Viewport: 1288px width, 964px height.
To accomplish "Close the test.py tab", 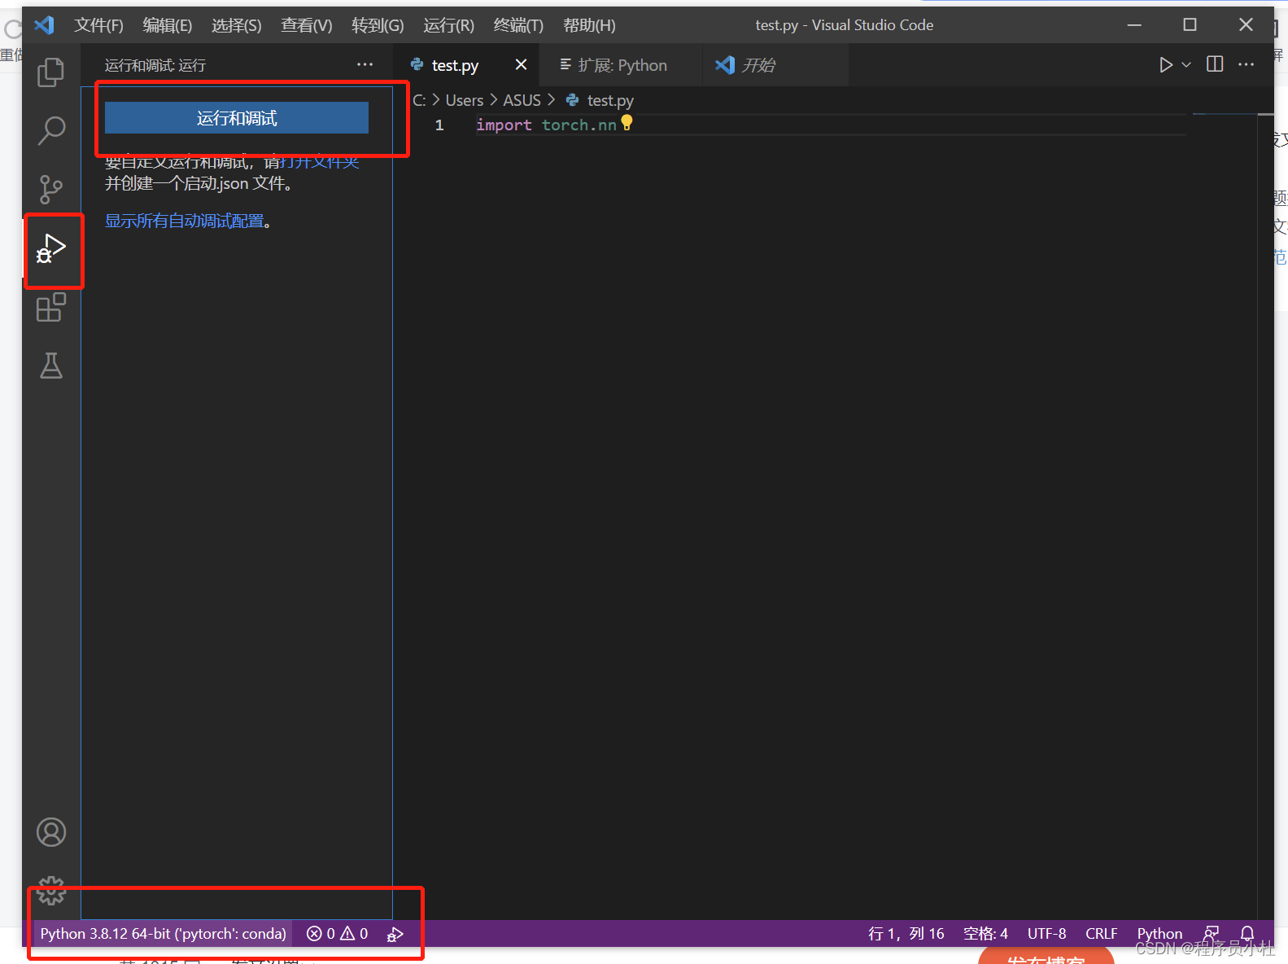I will (x=522, y=64).
